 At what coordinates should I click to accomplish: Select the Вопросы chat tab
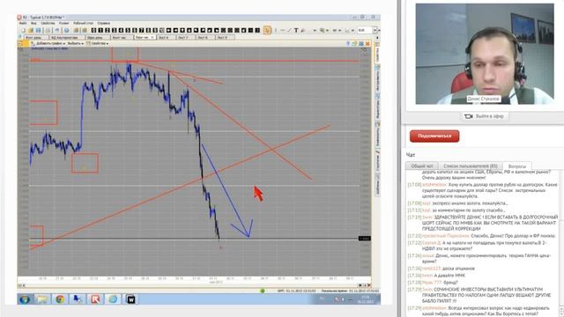[517, 166]
